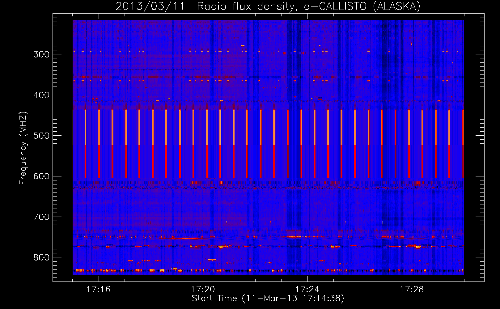Click the 'Frequency (MHZ)' axis label

pyautogui.click(x=23, y=148)
